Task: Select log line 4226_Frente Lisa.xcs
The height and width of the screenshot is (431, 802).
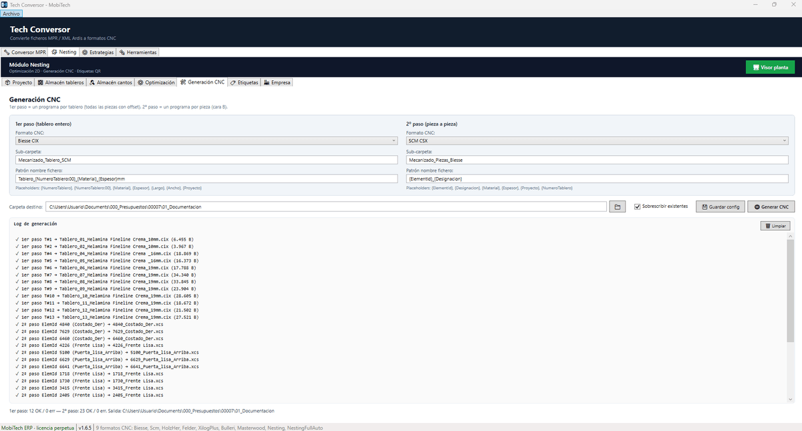Action: (x=88, y=345)
